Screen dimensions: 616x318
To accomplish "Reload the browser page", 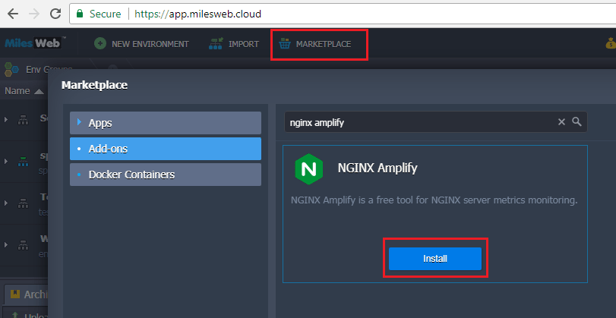I will click(55, 14).
